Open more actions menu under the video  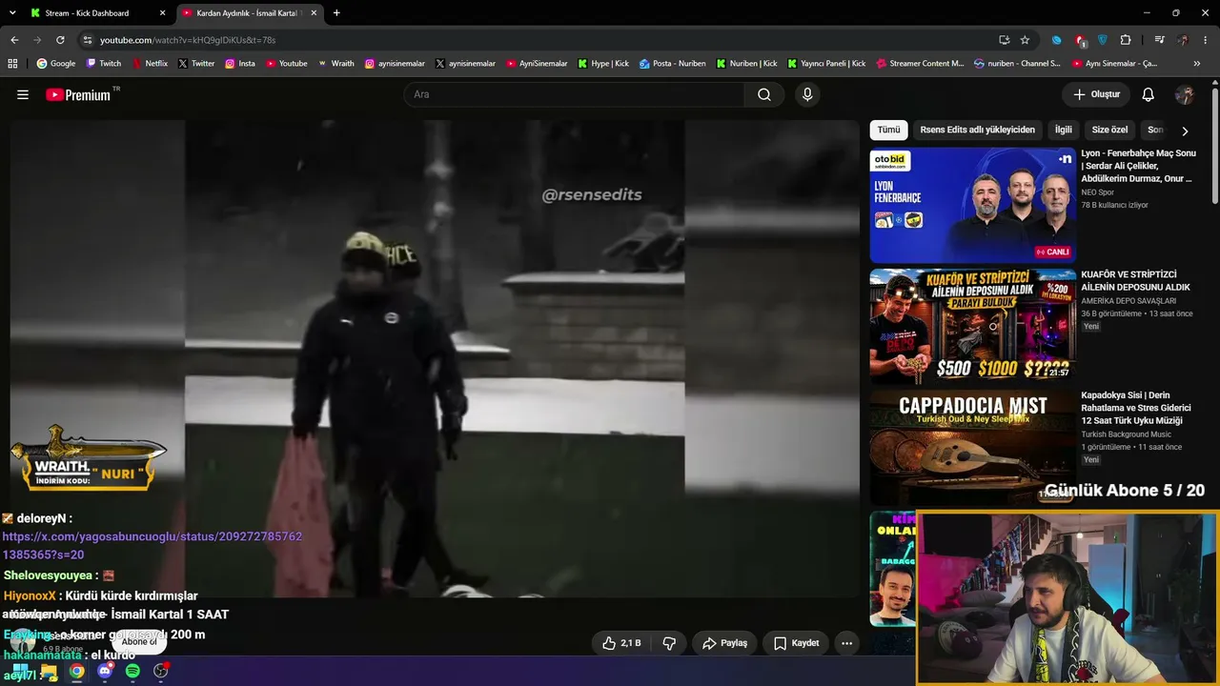click(846, 643)
